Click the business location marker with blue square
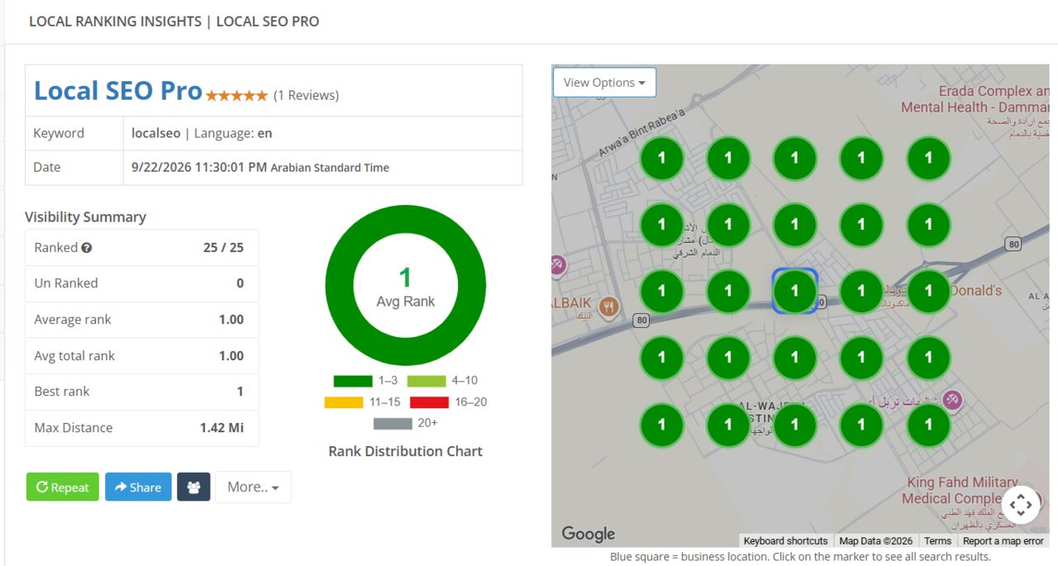This screenshot has width=1058, height=566. pyautogui.click(x=795, y=291)
